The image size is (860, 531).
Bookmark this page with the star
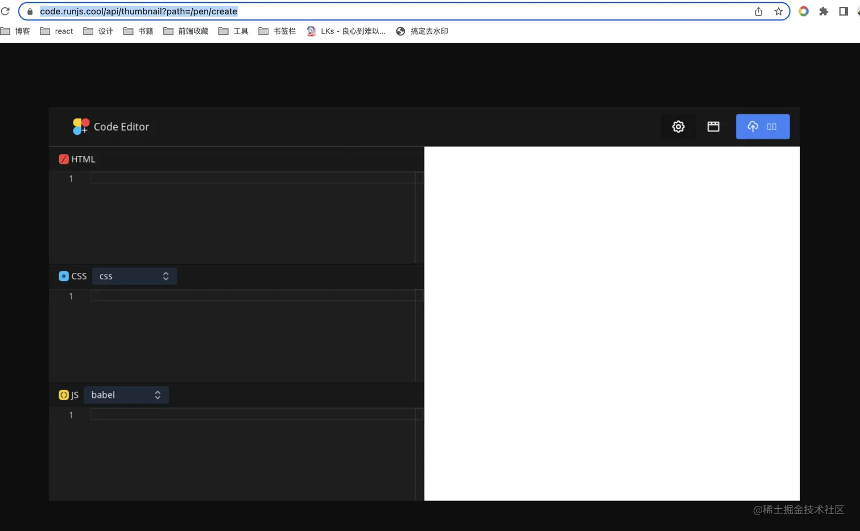point(778,11)
